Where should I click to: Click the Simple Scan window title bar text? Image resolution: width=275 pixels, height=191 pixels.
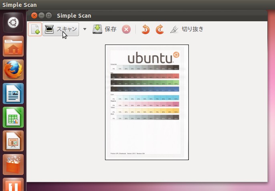point(74,16)
